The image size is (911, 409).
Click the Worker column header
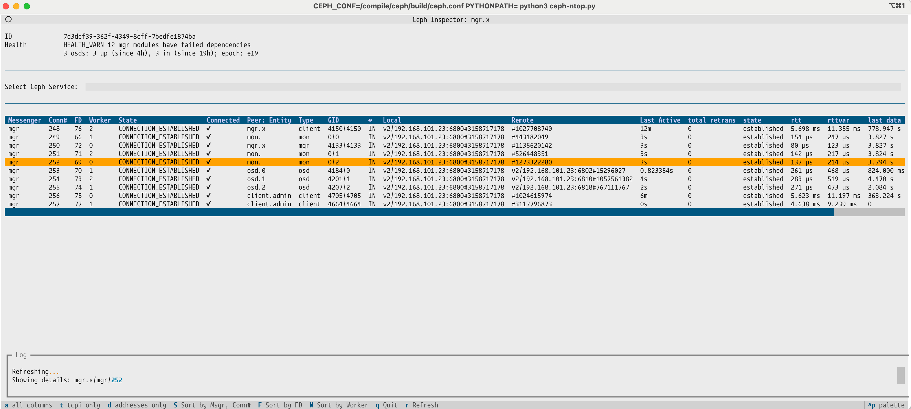coord(100,120)
